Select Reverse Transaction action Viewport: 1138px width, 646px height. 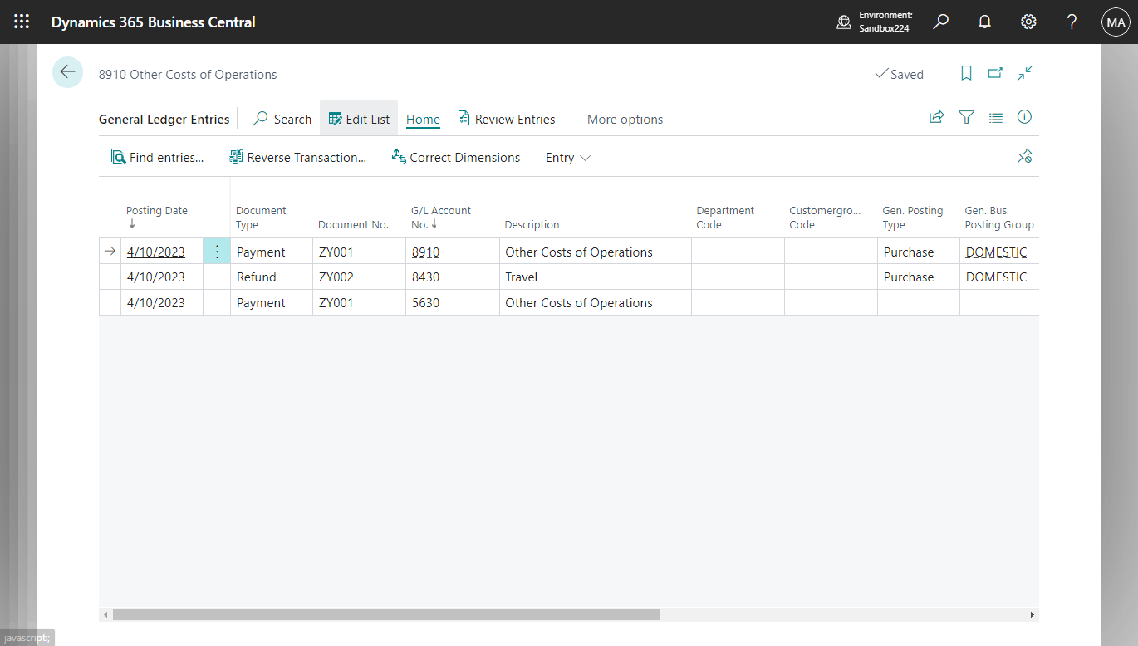[298, 157]
